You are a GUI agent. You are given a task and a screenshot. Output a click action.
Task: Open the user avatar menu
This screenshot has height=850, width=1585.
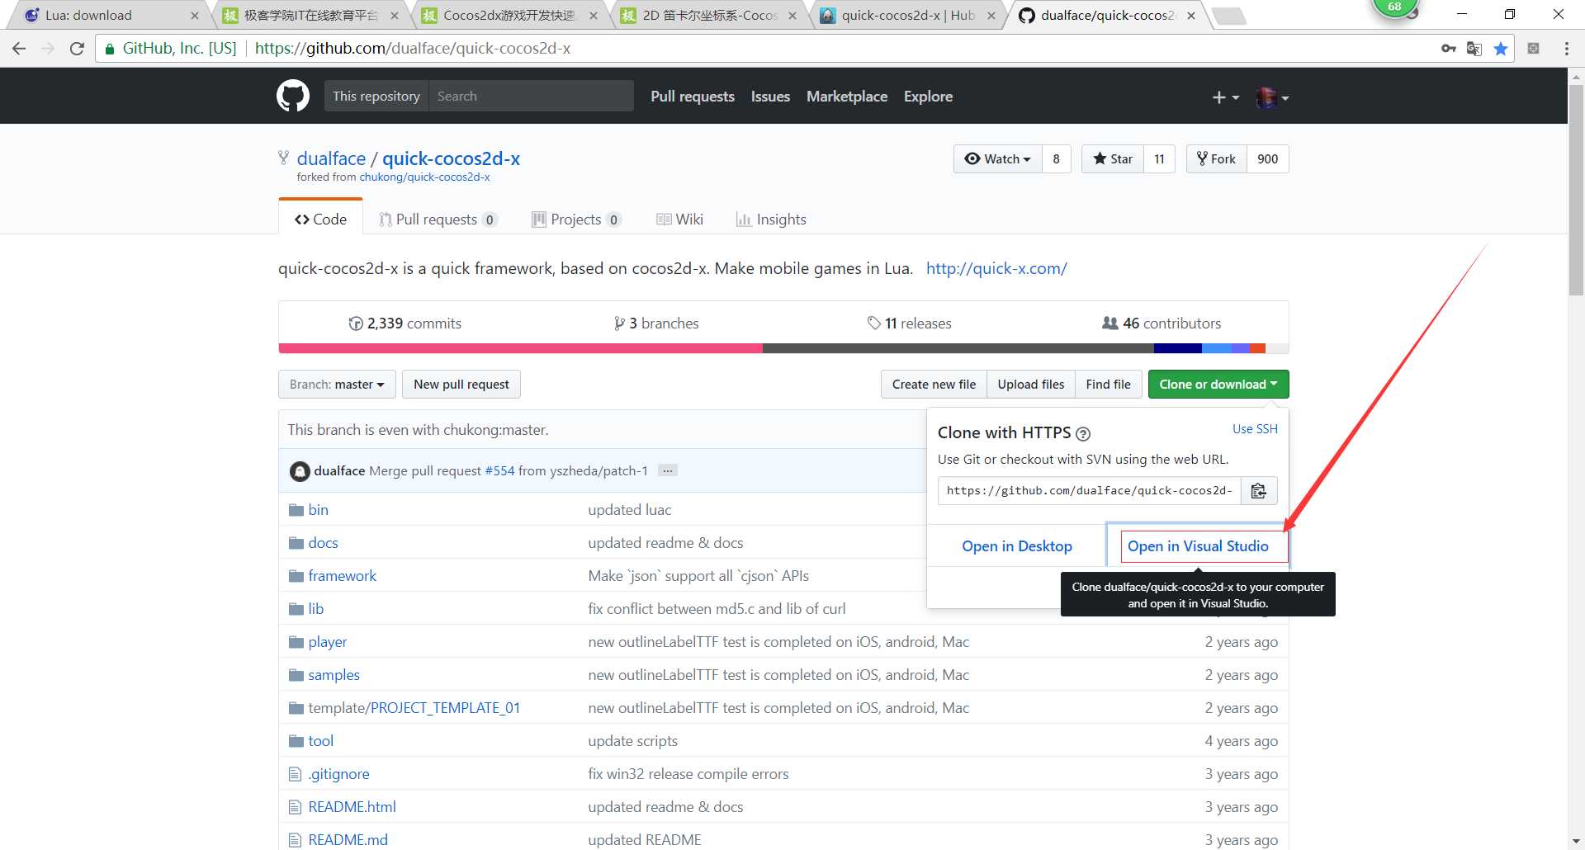[x=1272, y=97]
